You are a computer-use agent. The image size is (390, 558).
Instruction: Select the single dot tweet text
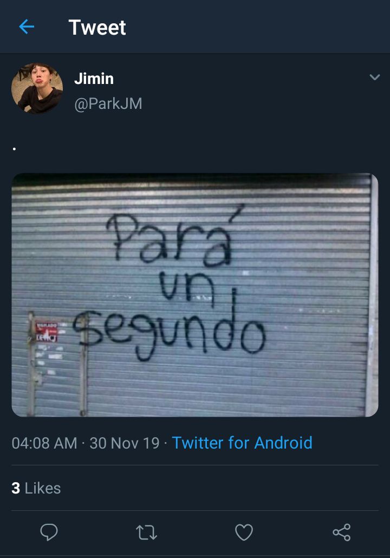[14, 149]
